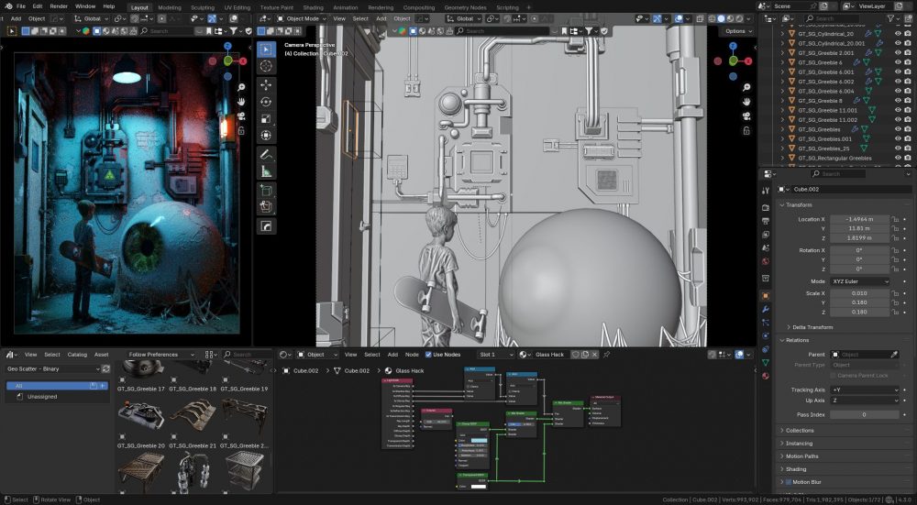
Task: Switch to the Geometry Nodes workspace tab
Action: click(x=466, y=7)
